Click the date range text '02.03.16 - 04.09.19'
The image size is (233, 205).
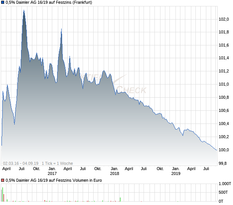tap(21, 163)
